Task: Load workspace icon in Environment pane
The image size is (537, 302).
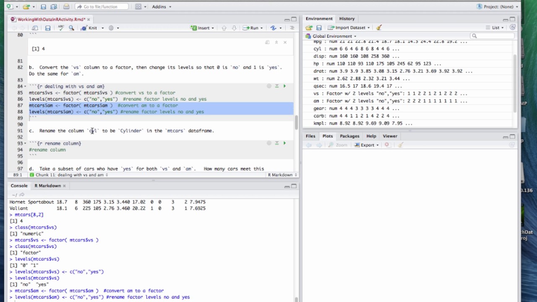Action: coord(309,28)
